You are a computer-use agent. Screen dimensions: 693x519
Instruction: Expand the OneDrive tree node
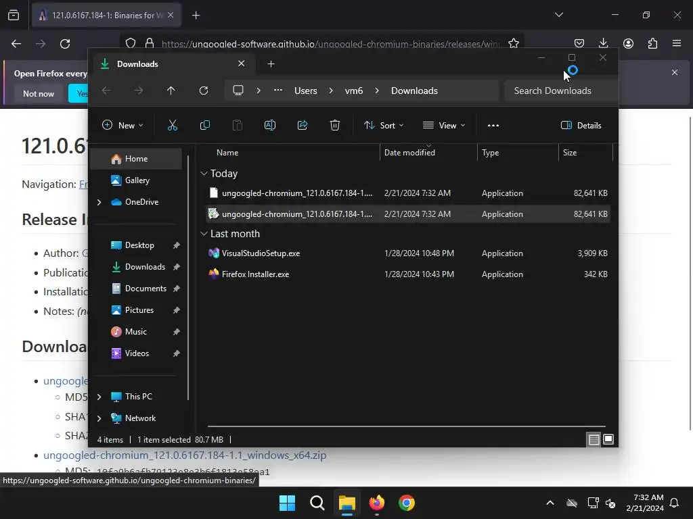click(x=99, y=202)
